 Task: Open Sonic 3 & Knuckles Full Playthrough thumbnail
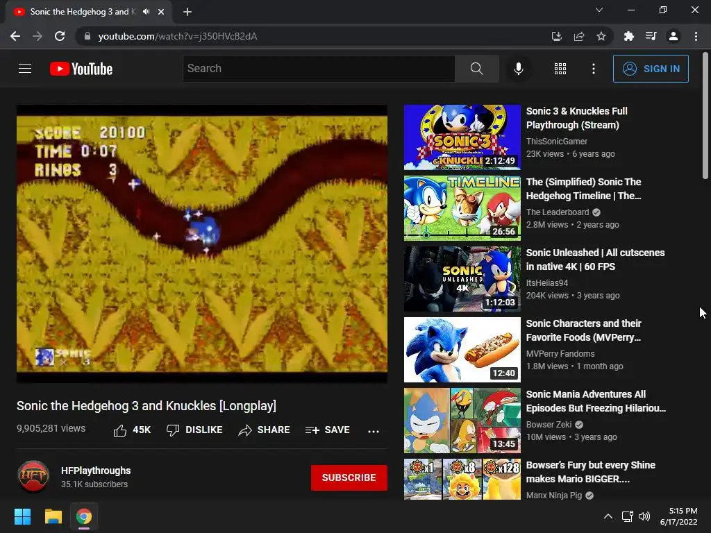tap(462, 137)
